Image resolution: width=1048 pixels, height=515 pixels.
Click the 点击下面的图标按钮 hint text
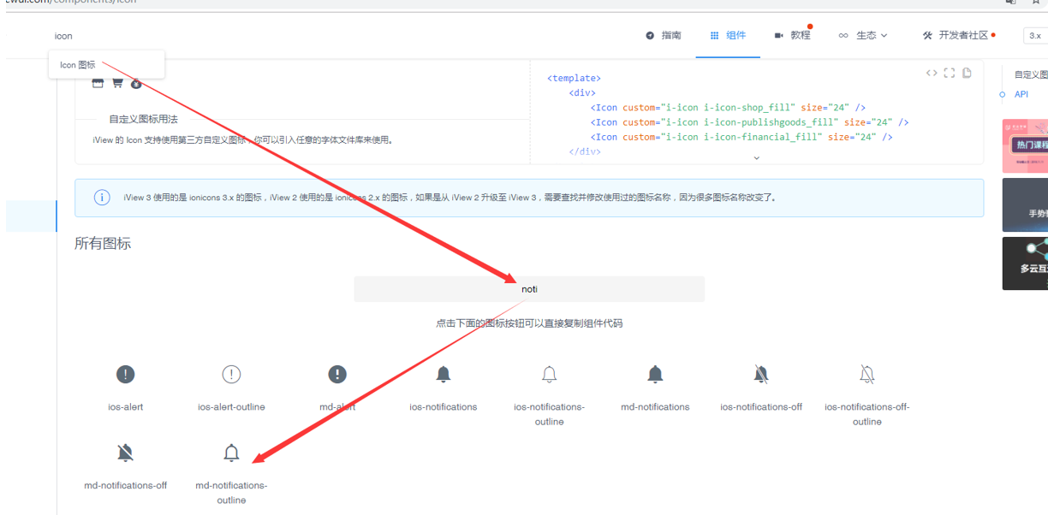point(529,323)
